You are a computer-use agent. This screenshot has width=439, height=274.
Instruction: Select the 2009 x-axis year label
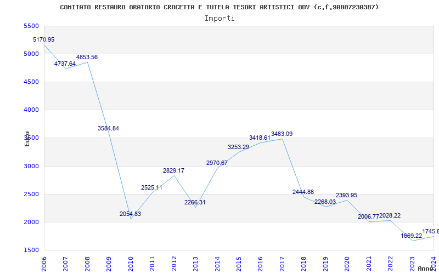[x=109, y=264]
